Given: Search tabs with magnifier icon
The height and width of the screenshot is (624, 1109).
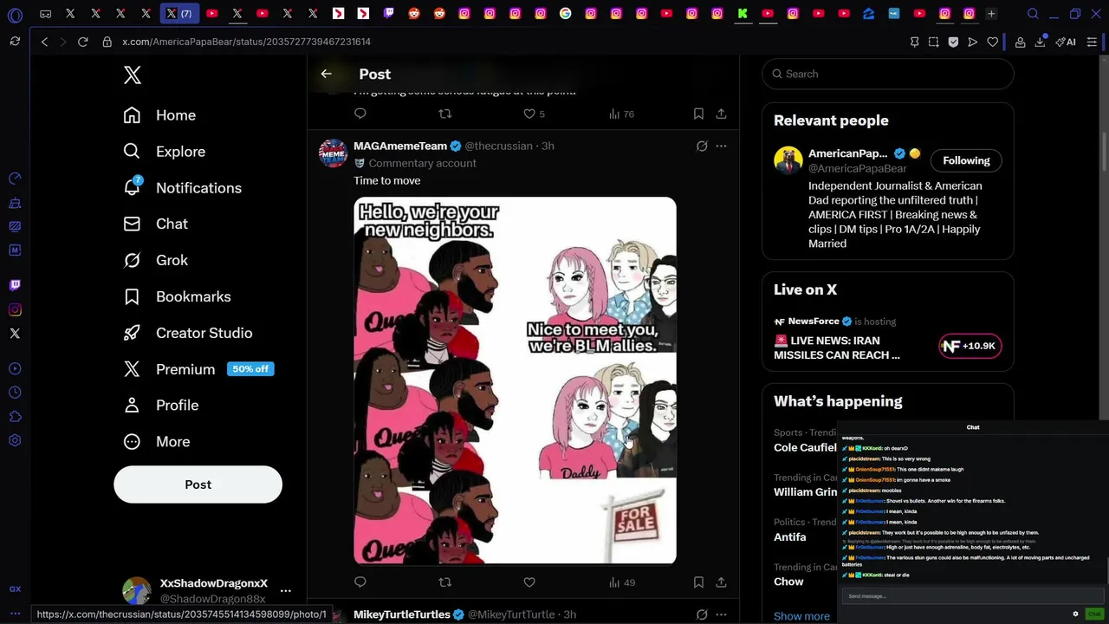Looking at the screenshot, I should (x=1033, y=14).
